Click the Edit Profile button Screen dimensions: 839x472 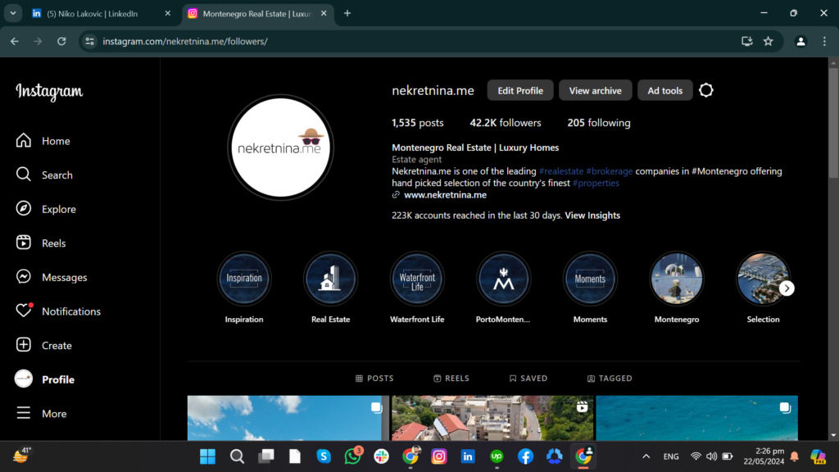pos(520,90)
